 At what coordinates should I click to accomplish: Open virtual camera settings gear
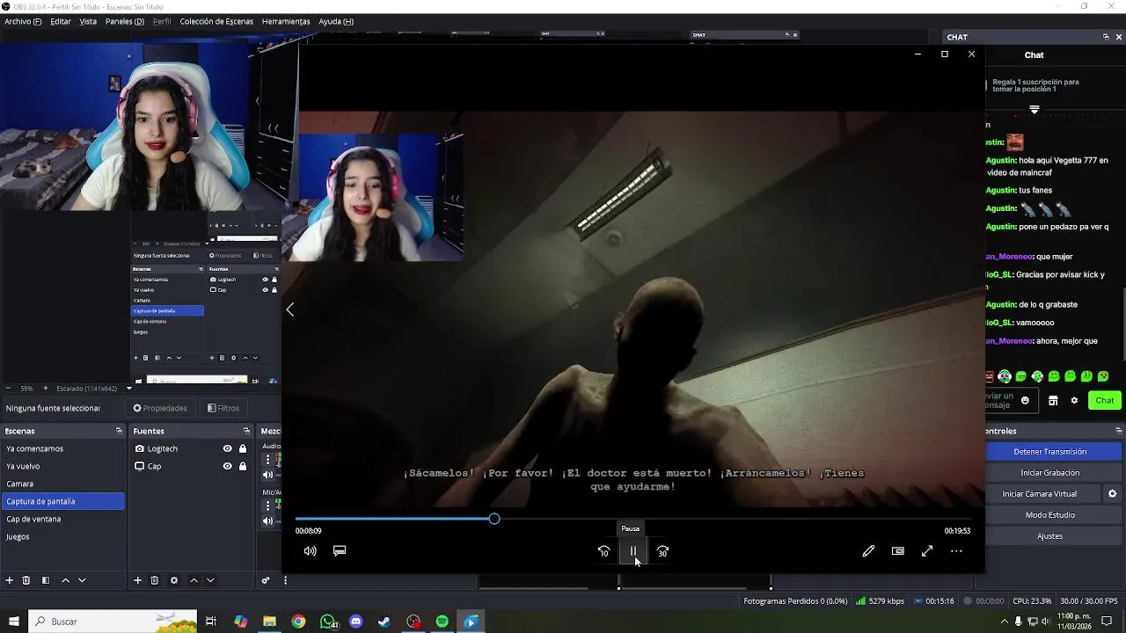(1112, 494)
